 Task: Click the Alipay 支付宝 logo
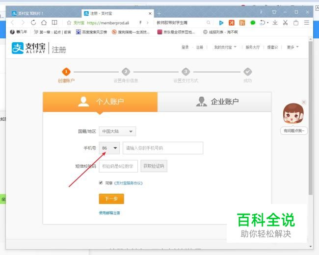coord(28,48)
